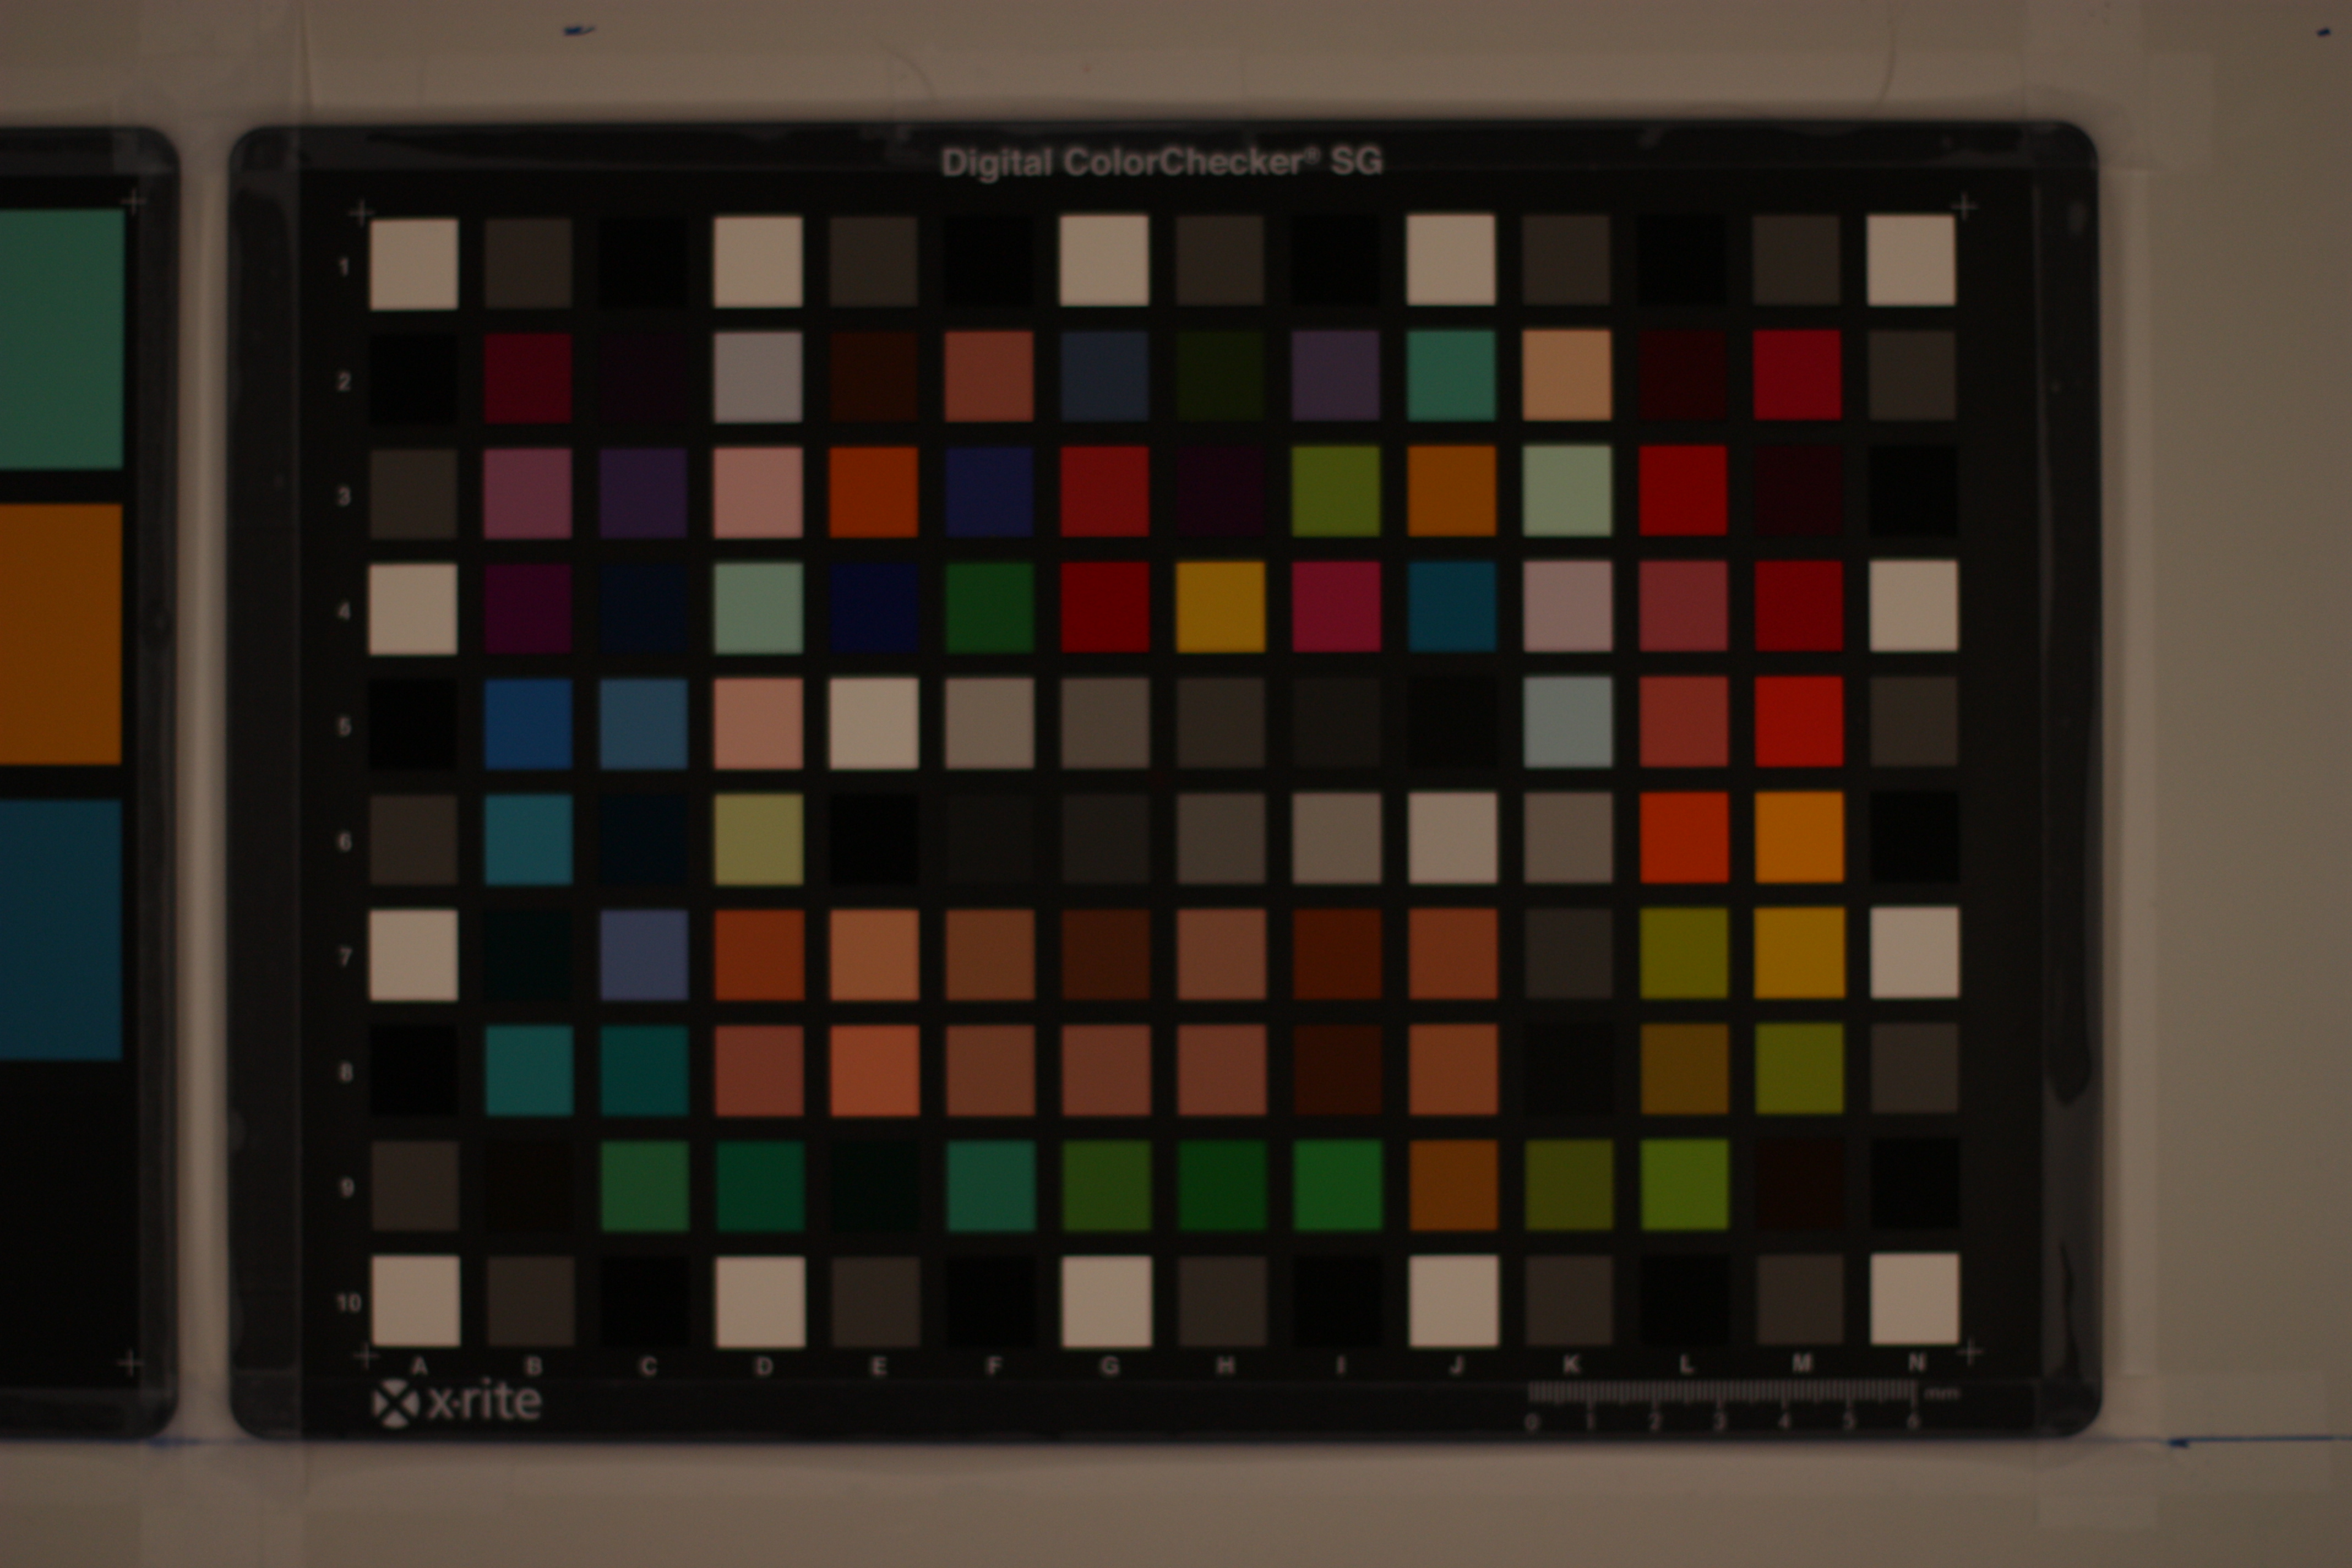Image resolution: width=2352 pixels, height=1568 pixels.
Task: Select large orange patch on left chart
Action: coord(60,634)
